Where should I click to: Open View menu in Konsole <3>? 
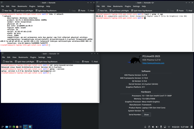tap(14, 57)
